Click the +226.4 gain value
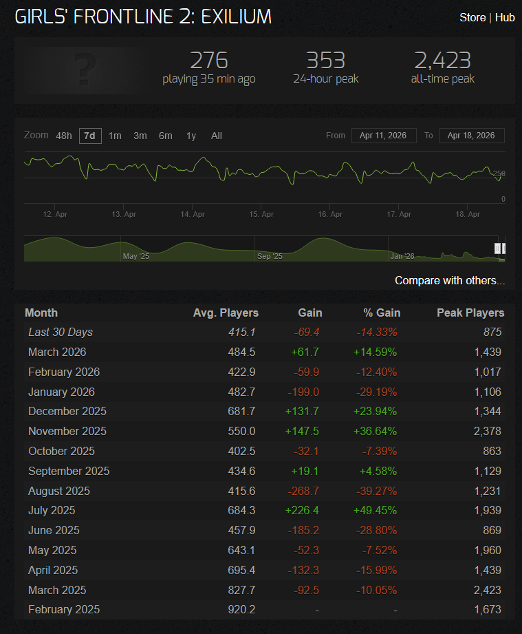This screenshot has height=634, width=522. 302,510
